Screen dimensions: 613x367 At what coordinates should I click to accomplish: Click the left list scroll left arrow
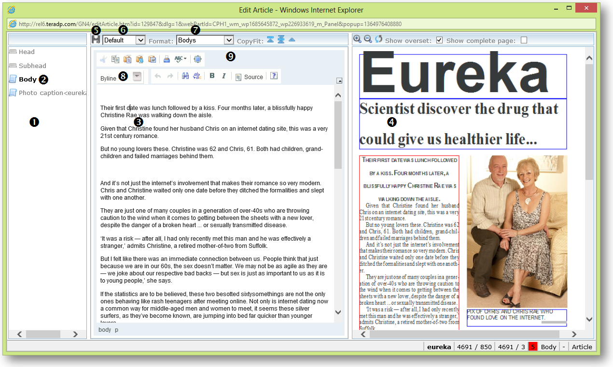point(20,334)
